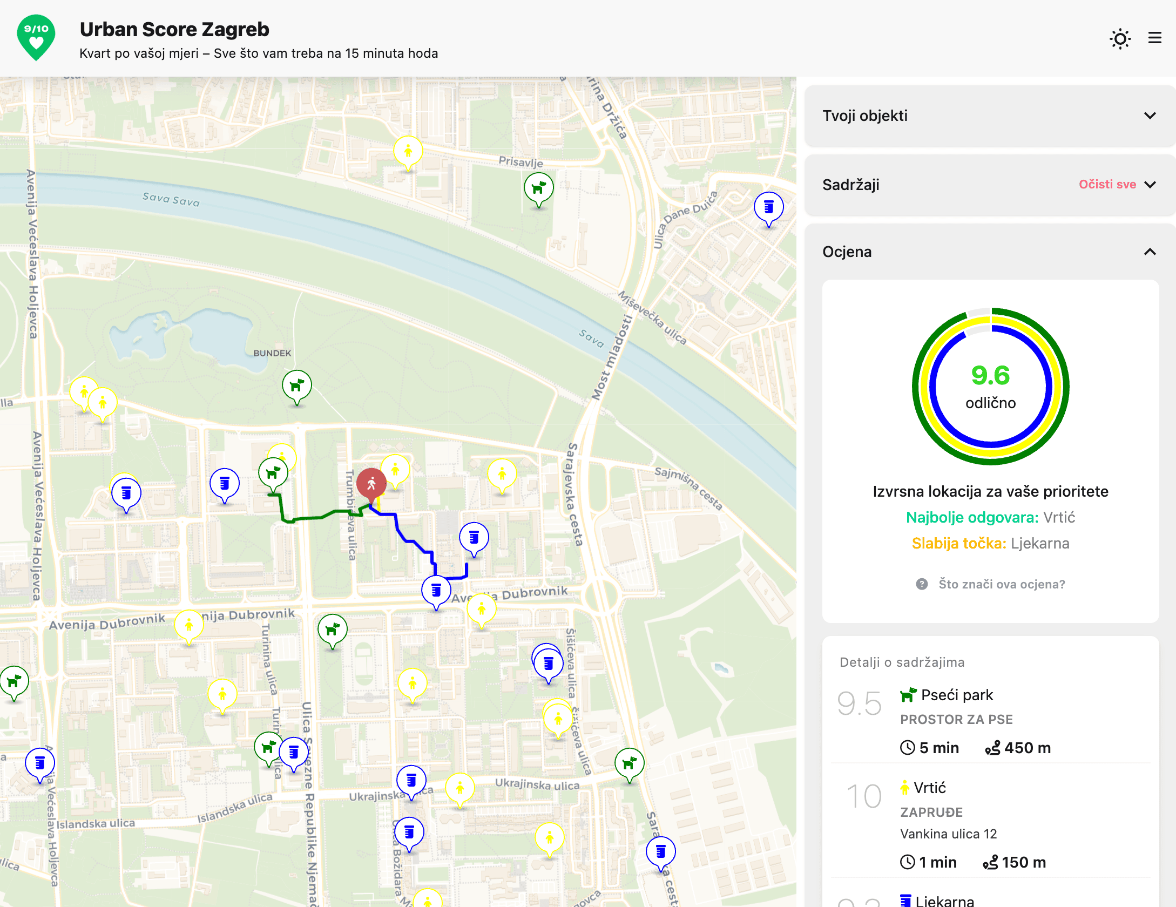Click the 450 m distance value
Viewport: 1176px width, 907px height.
[1027, 748]
